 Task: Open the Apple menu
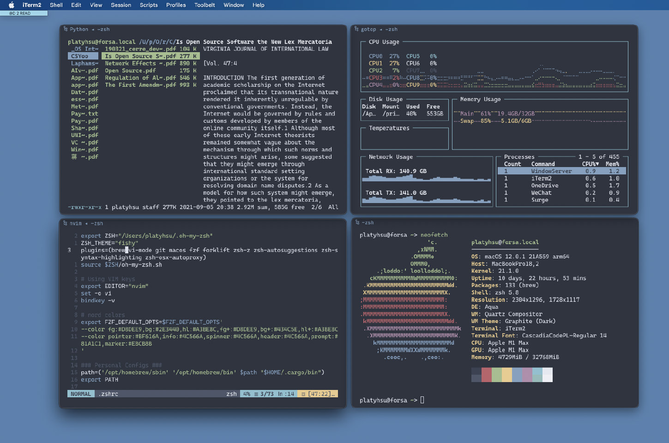point(12,5)
